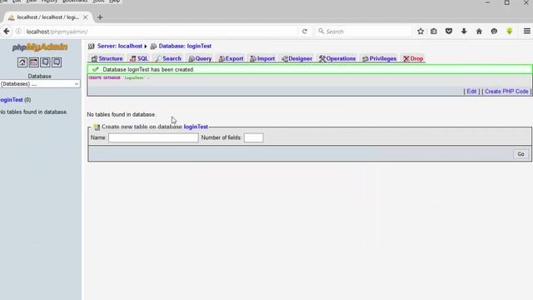
Task: Click the Go button
Action: [521, 154]
